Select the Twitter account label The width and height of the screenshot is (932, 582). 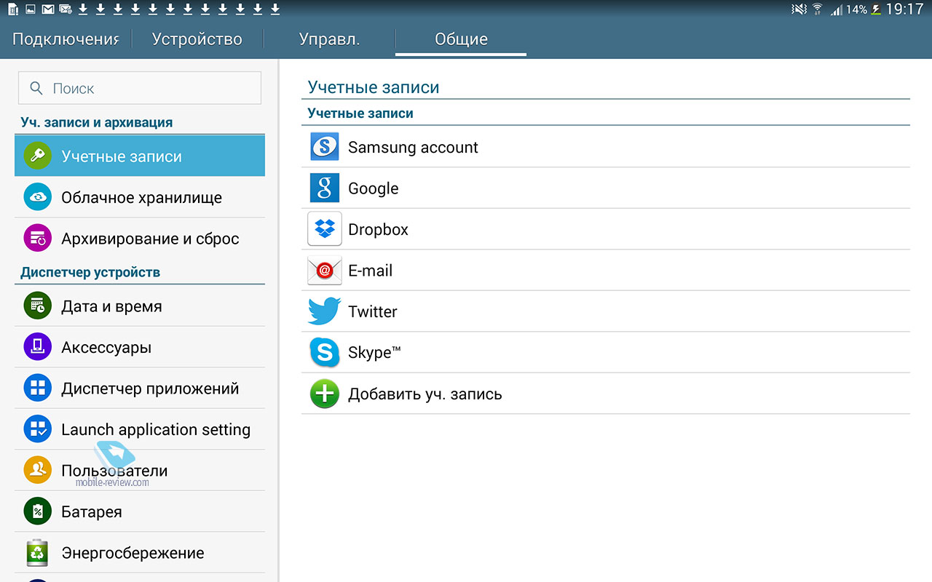click(372, 311)
